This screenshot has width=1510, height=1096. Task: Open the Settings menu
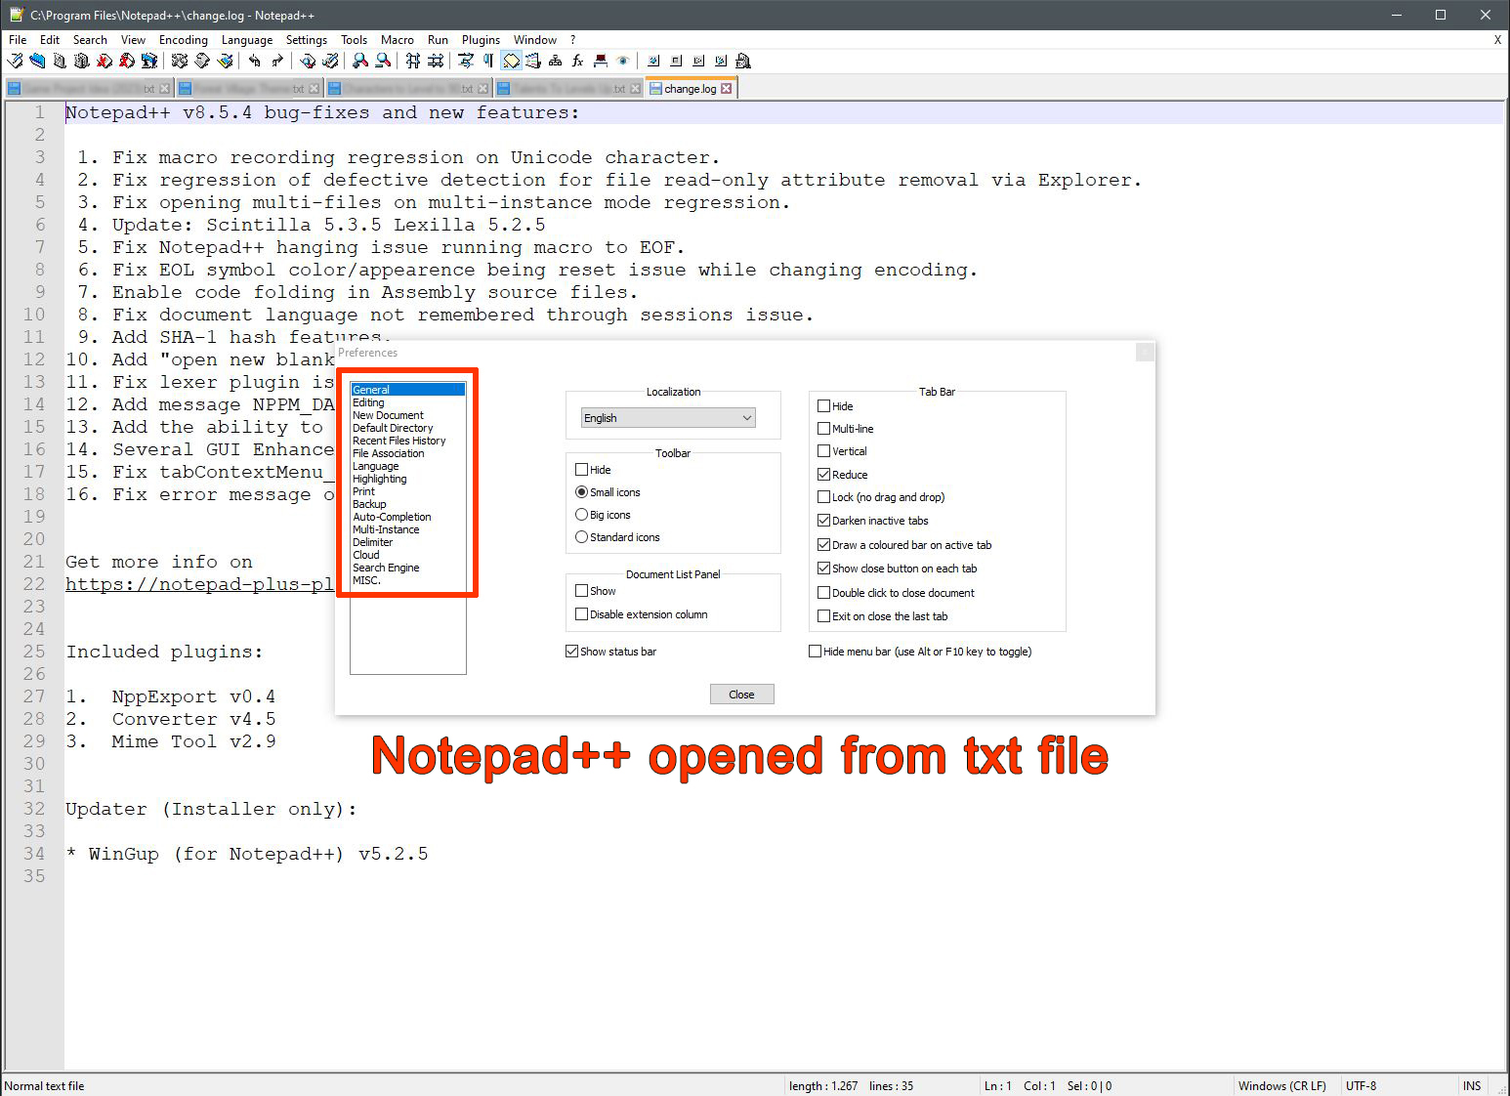[x=307, y=40]
